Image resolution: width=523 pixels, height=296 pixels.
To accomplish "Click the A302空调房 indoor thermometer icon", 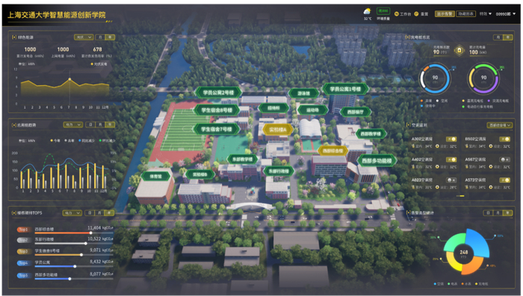I will point(413,146).
